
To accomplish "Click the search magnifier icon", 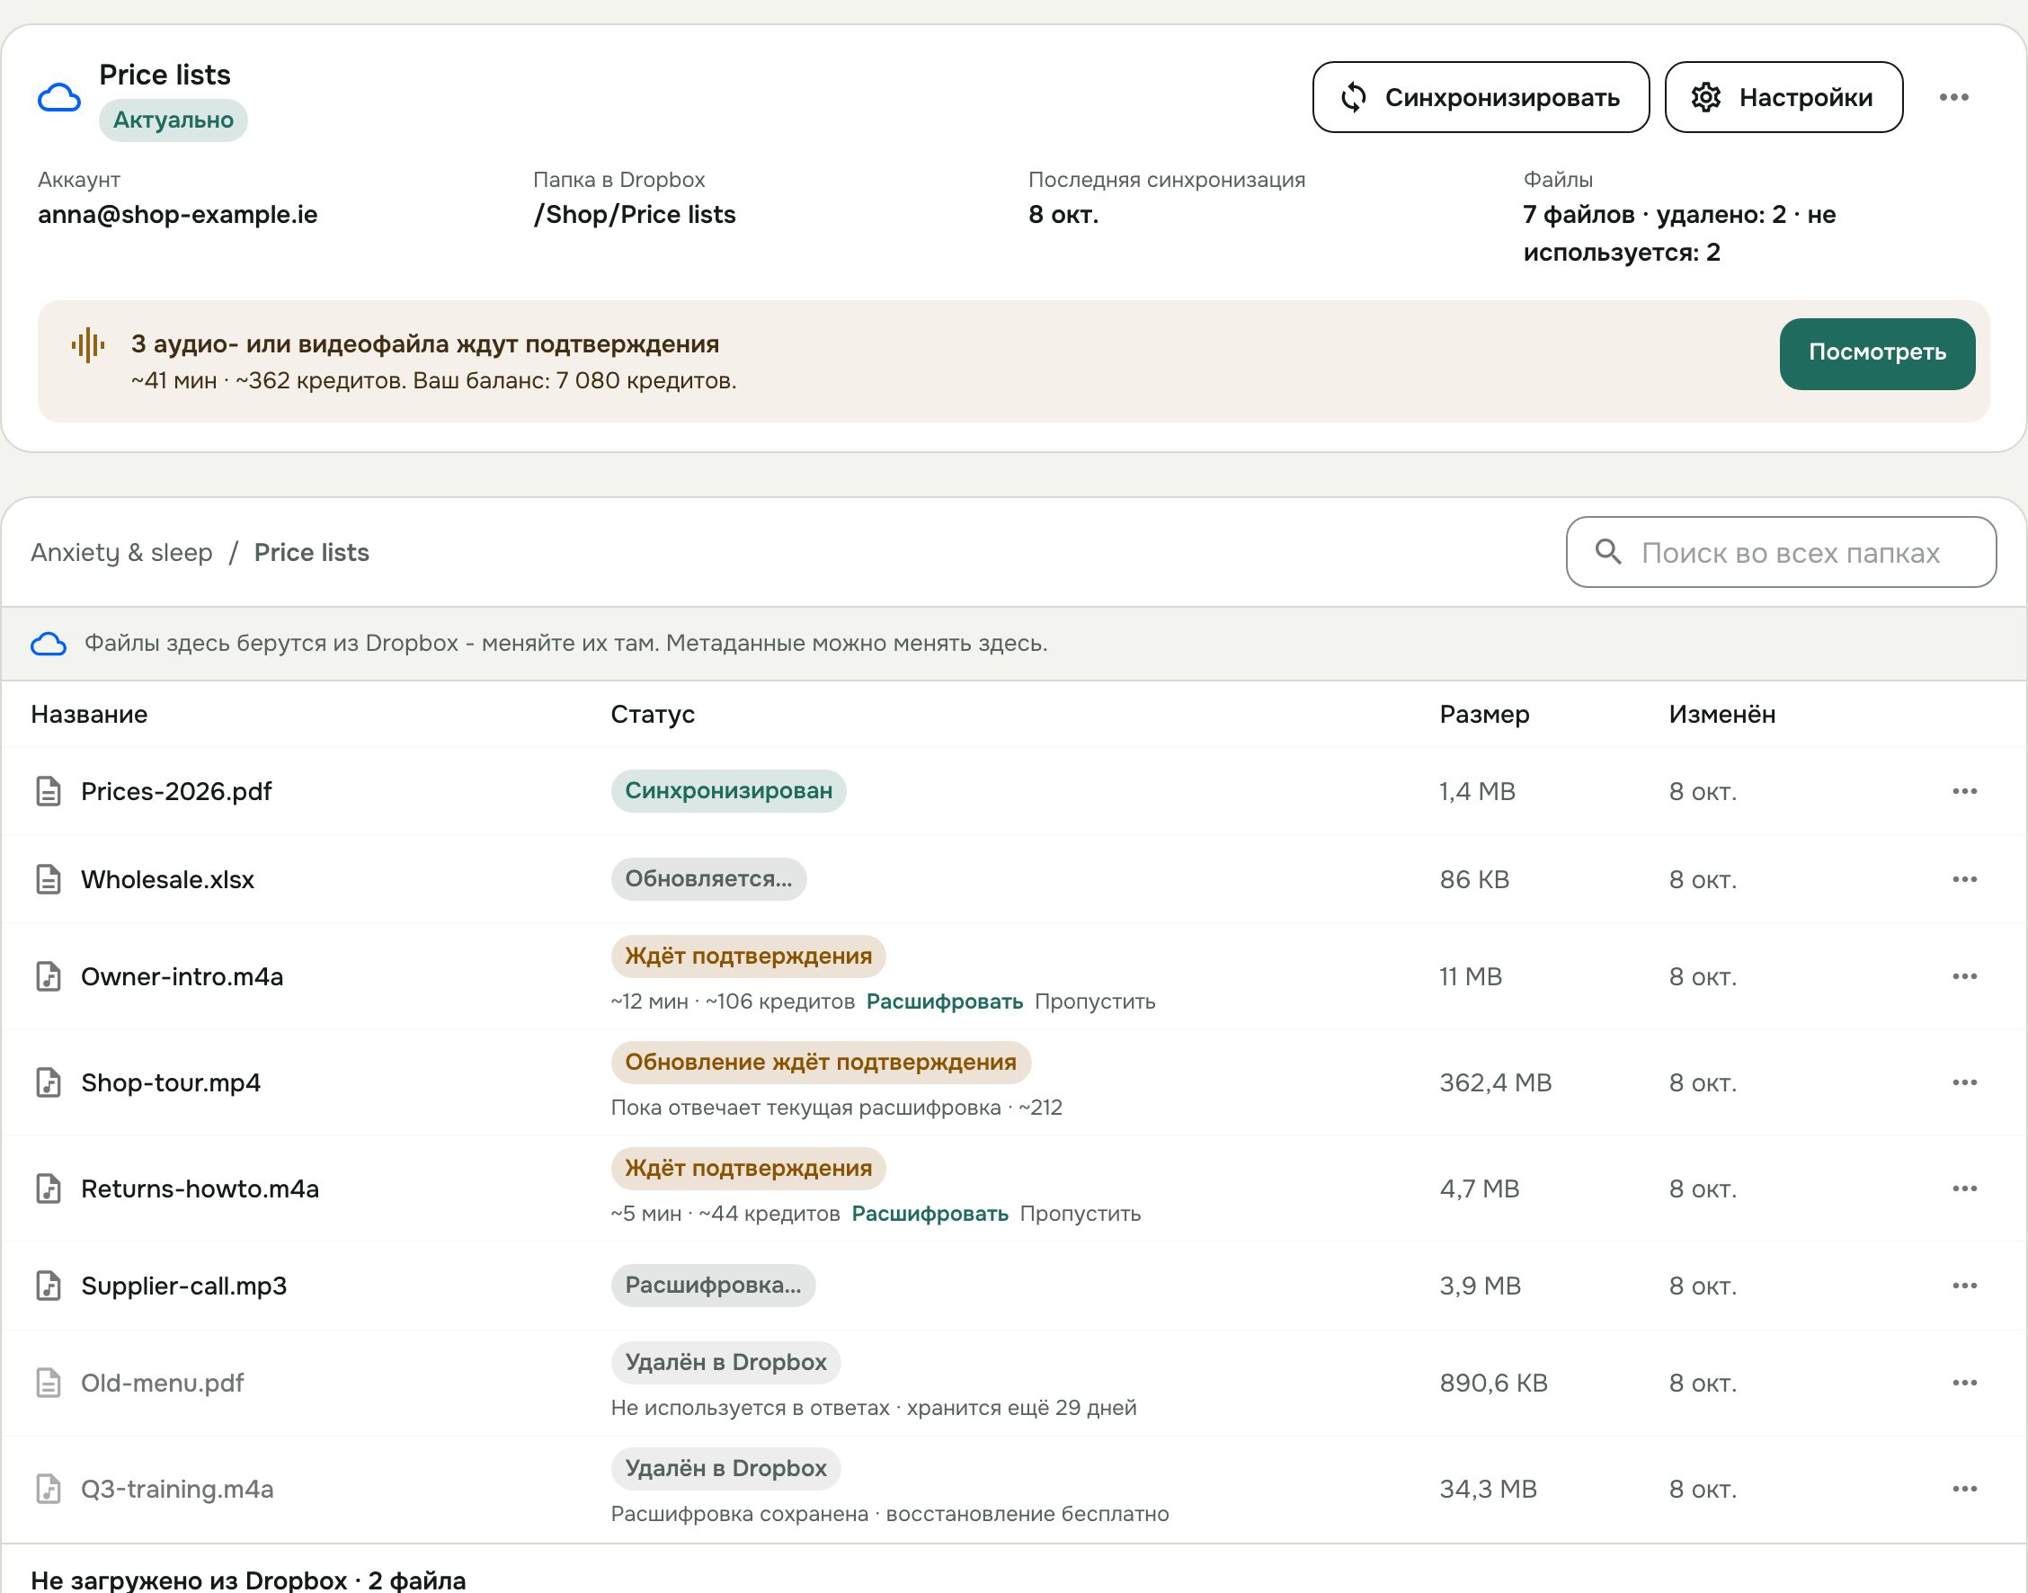I will pyautogui.click(x=1608, y=551).
